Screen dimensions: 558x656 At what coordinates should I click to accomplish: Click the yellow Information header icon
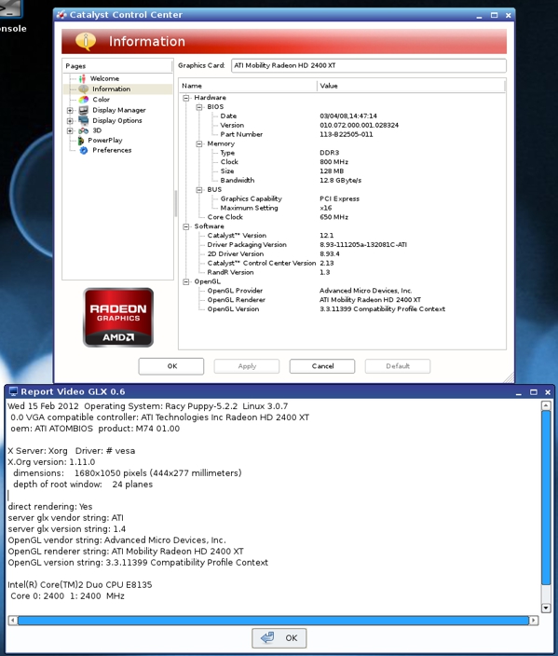pyautogui.click(x=86, y=41)
